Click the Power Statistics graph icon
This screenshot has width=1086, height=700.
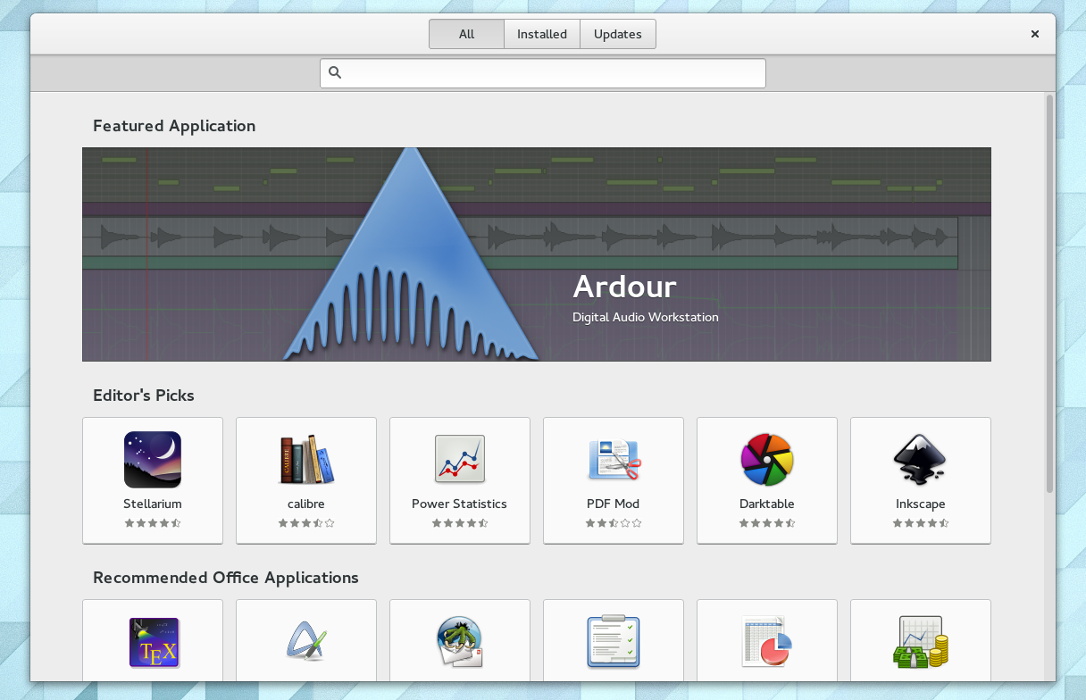coord(459,459)
